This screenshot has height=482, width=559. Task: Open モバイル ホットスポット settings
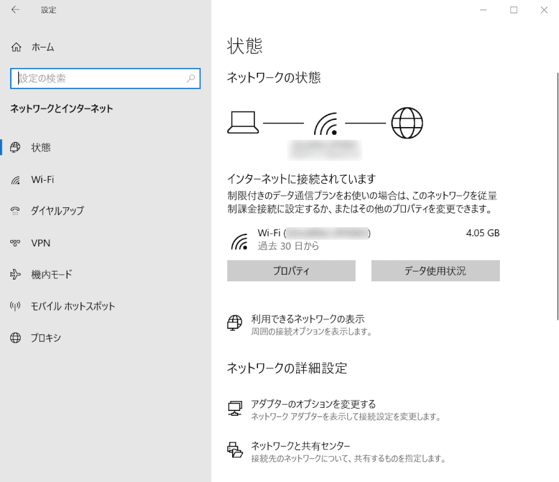pos(106,306)
